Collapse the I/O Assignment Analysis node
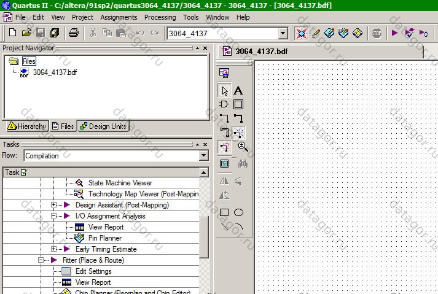Viewport: 438px width, 294px height. pos(54,216)
